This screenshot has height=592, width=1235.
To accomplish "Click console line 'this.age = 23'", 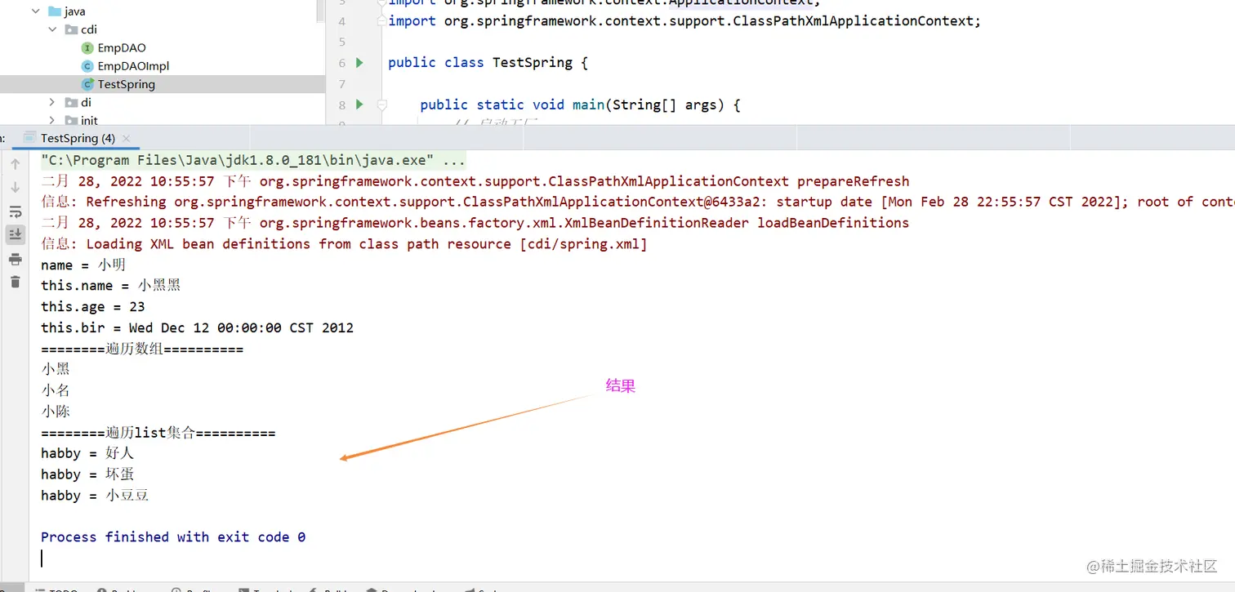I will (x=93, y=307).
